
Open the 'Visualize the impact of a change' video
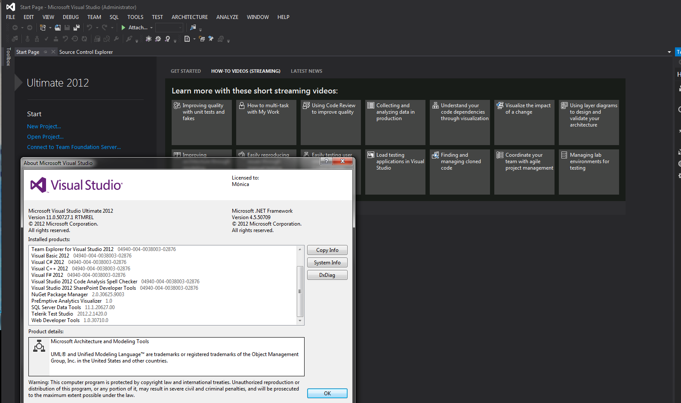click(x=524, y=122)
